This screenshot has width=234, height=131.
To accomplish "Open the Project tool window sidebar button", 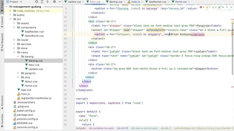I will pyautogui.click(x=2, y=6).
